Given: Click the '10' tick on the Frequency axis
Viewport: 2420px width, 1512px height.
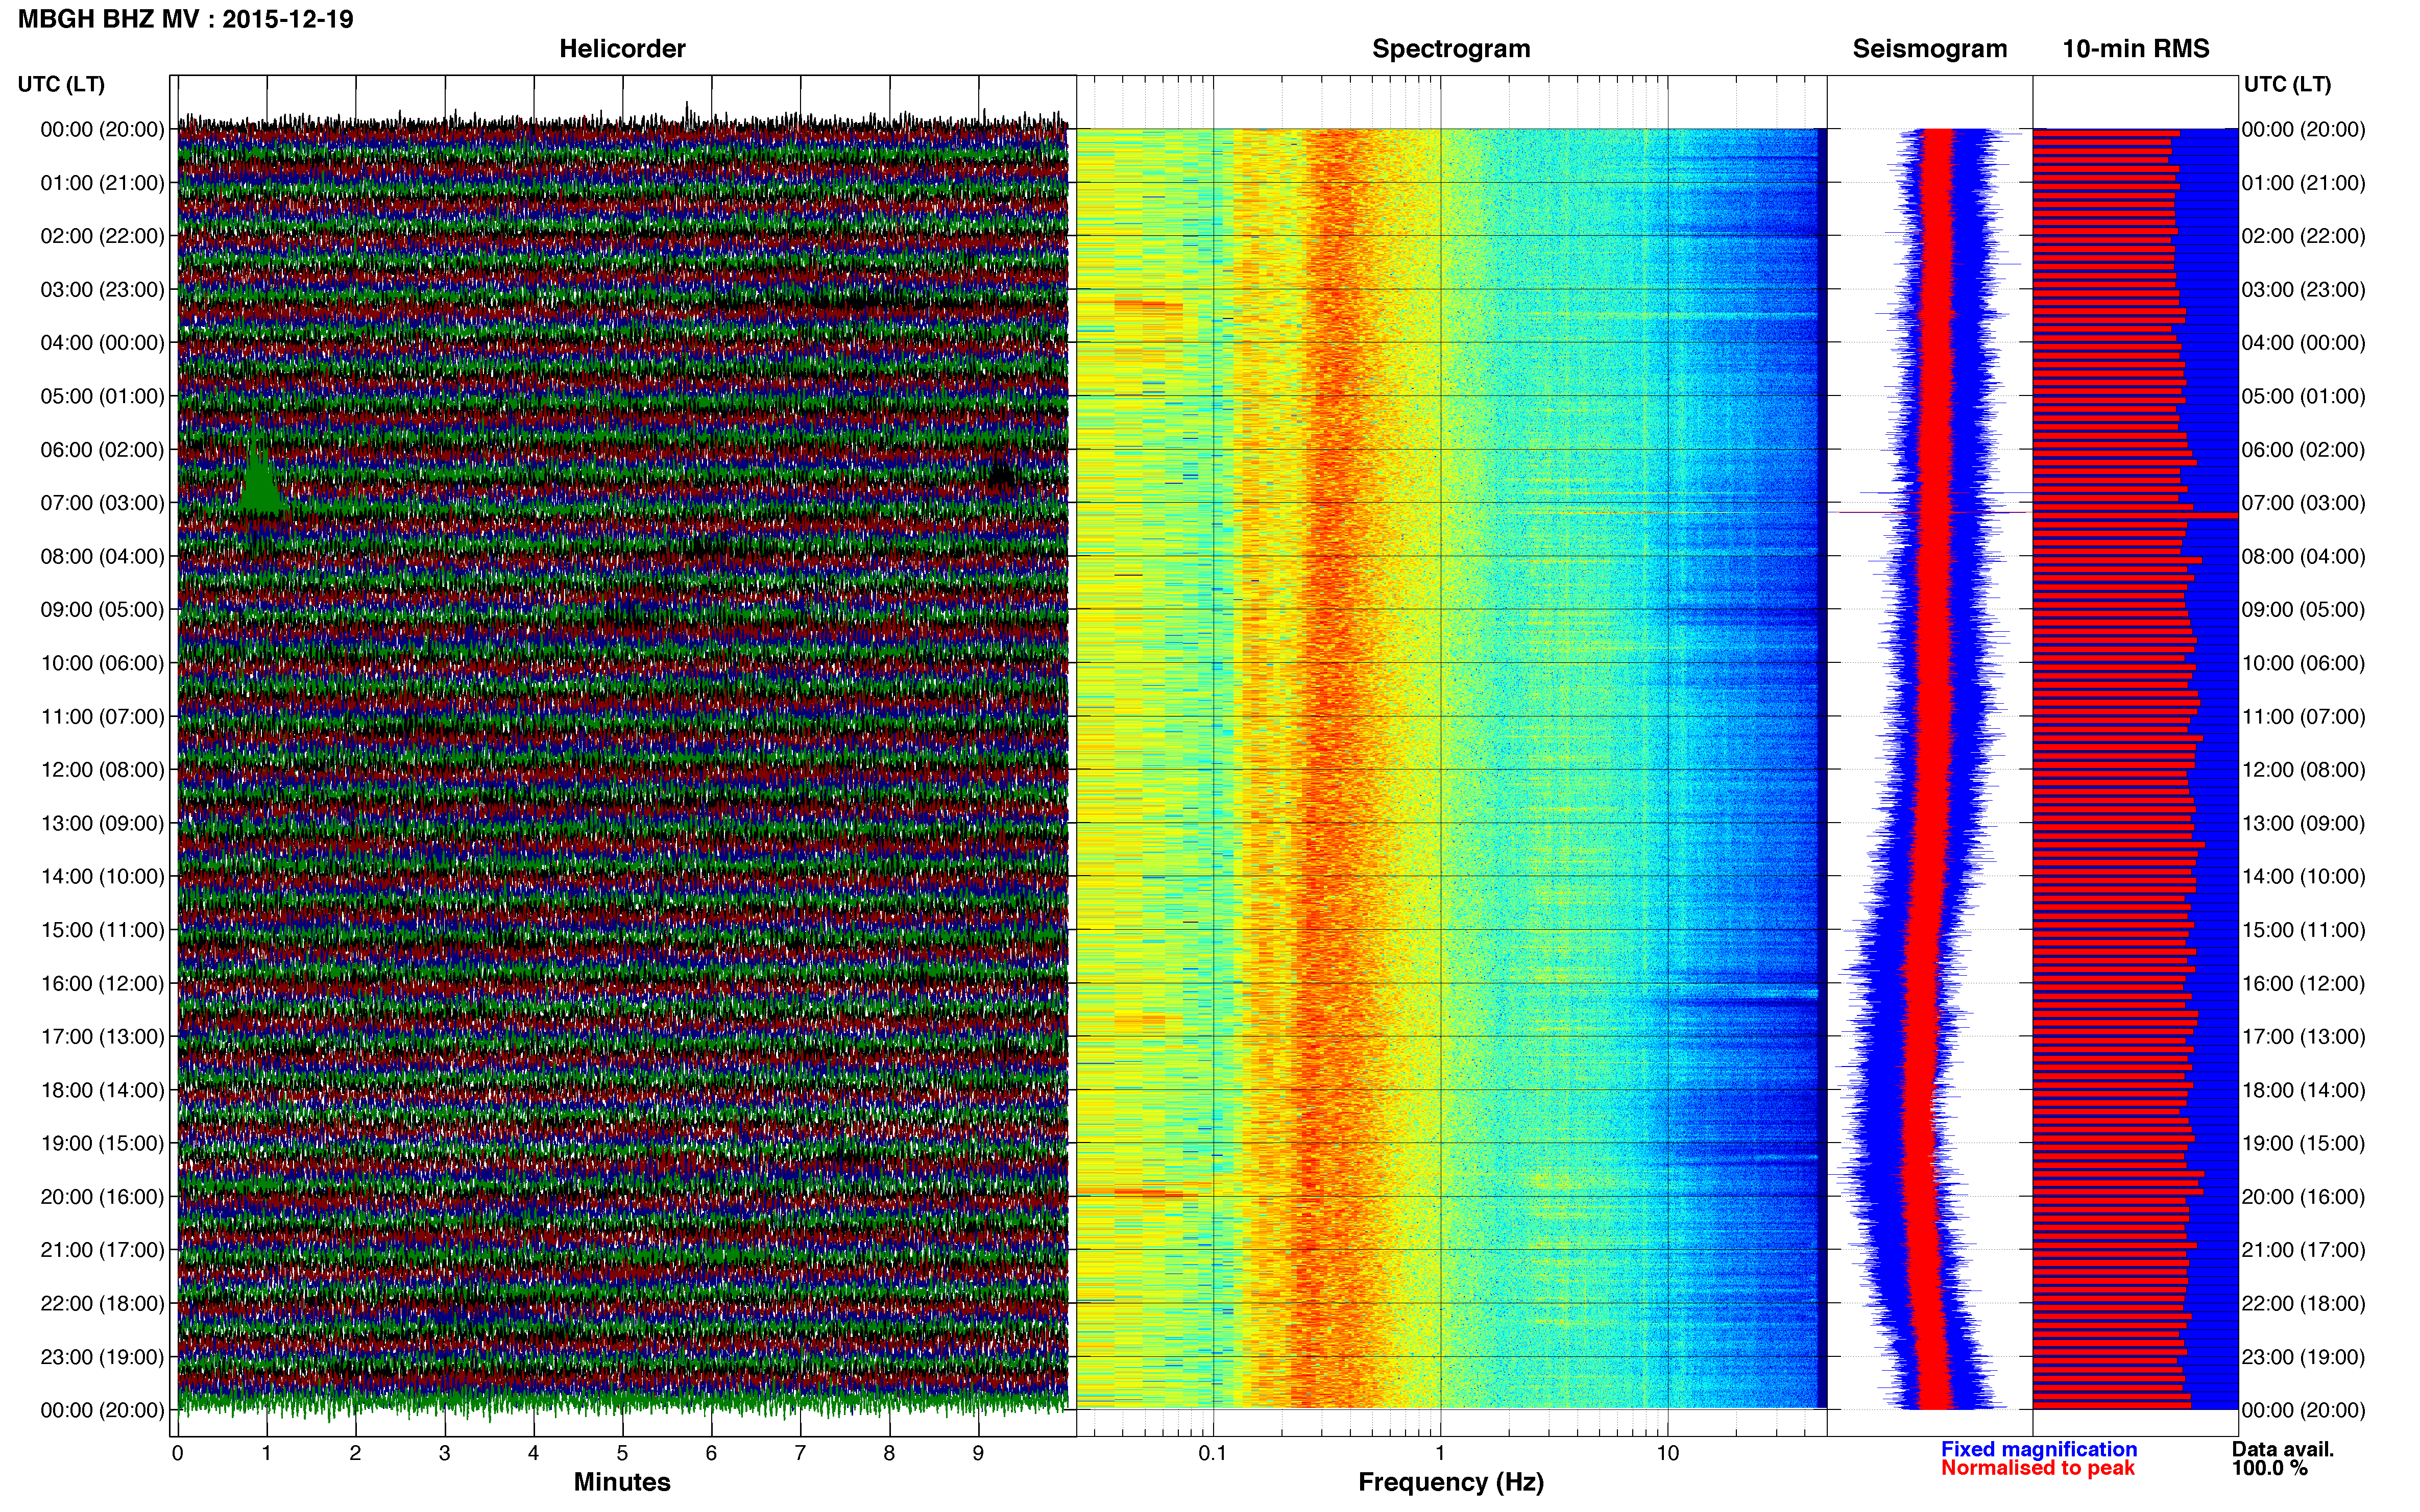Looking at the screenshot, I should 1667,1454.
